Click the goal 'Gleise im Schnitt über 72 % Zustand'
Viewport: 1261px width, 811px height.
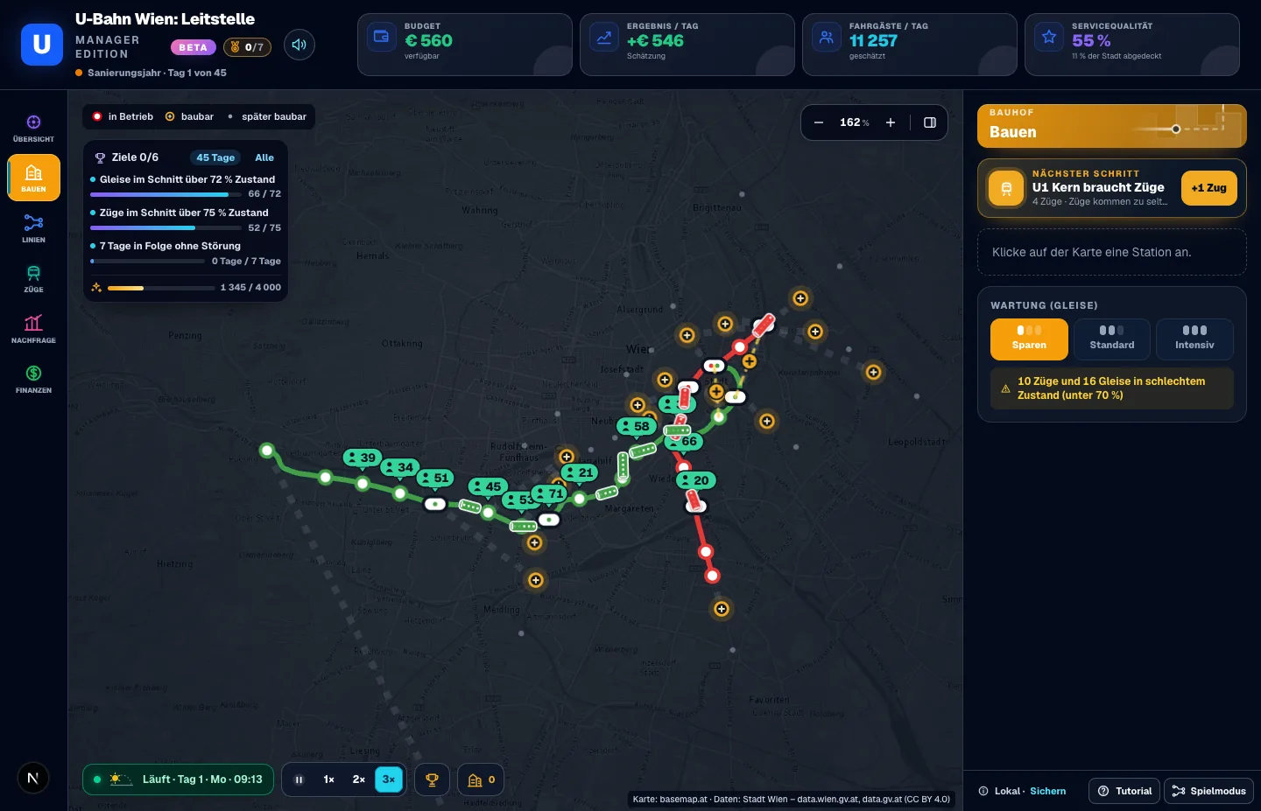[186, 186]
